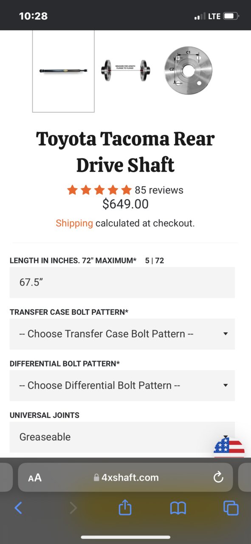The image size is (251, 544).
Task: Tap the Safari back arrow
Action: click(x=18, y=507)
